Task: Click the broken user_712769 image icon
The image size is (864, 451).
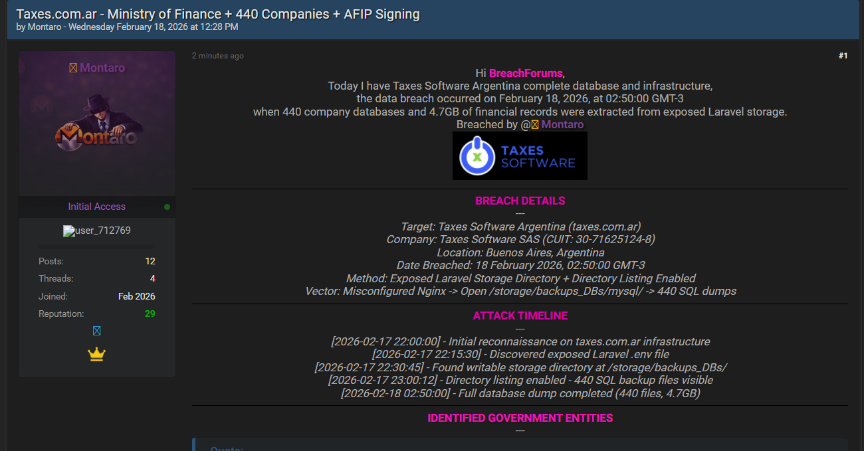Action: click(68, 231)
